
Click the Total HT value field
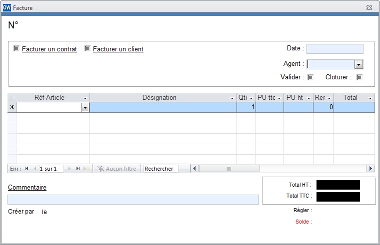[338, 185]
